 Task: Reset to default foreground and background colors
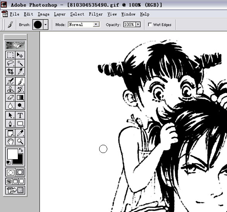point(9,163)
